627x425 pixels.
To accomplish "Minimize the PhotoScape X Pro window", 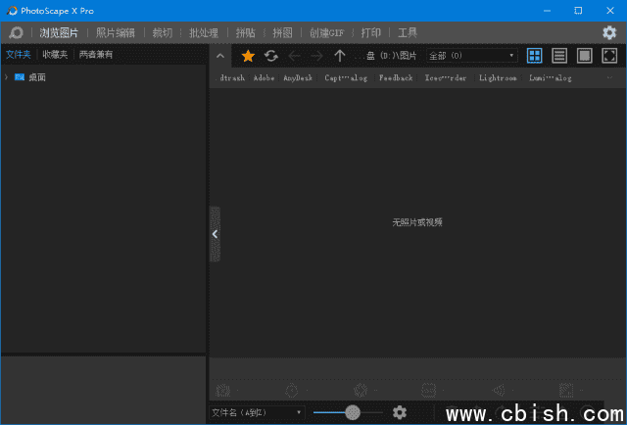I will tap(547, 11).
